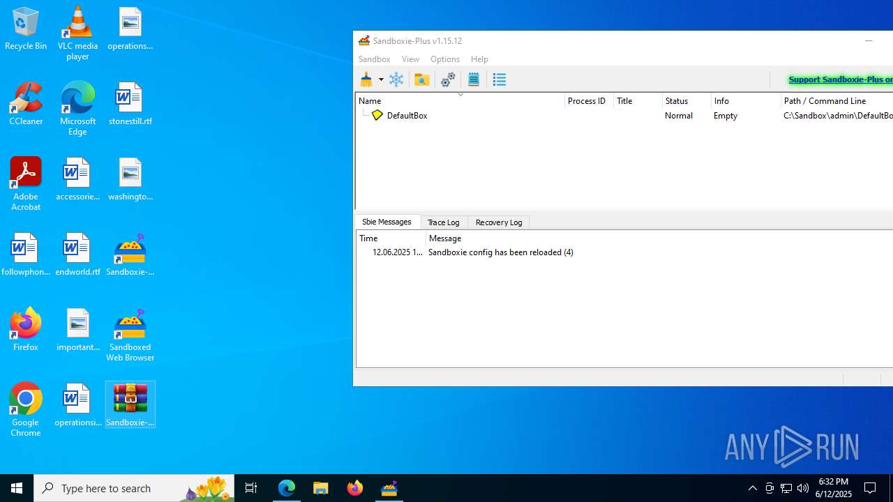Select the CCleaner desktop icon
The width and height of the screenshot is (893, 502).
pyautogui.click(x=26, y=104)
